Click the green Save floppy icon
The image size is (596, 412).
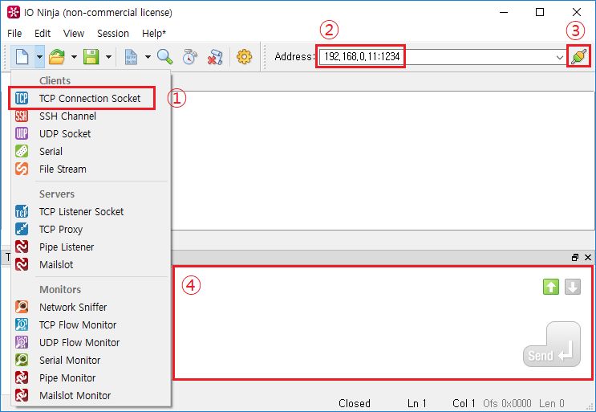pyautogui.click(x=91, y=57)
